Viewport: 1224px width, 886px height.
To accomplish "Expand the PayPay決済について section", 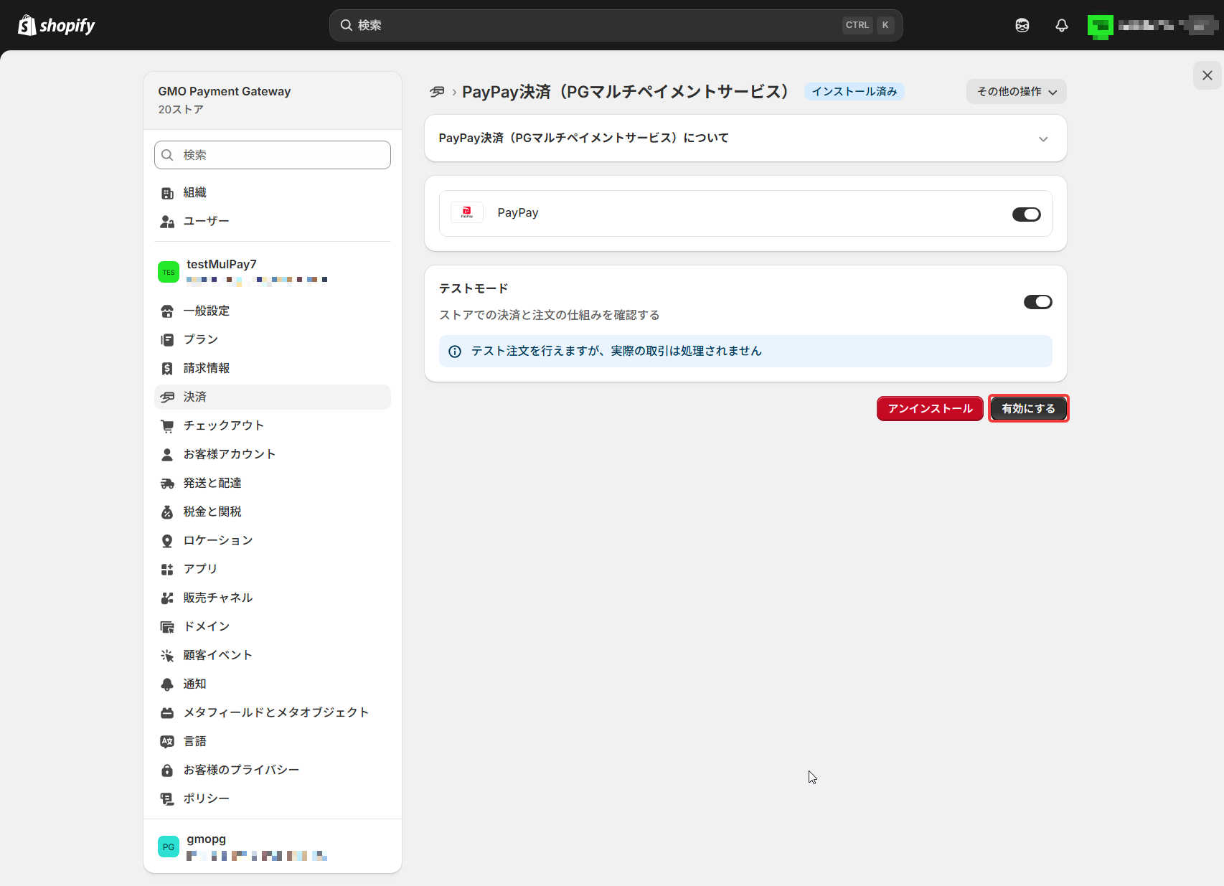I will coord(745,138).
